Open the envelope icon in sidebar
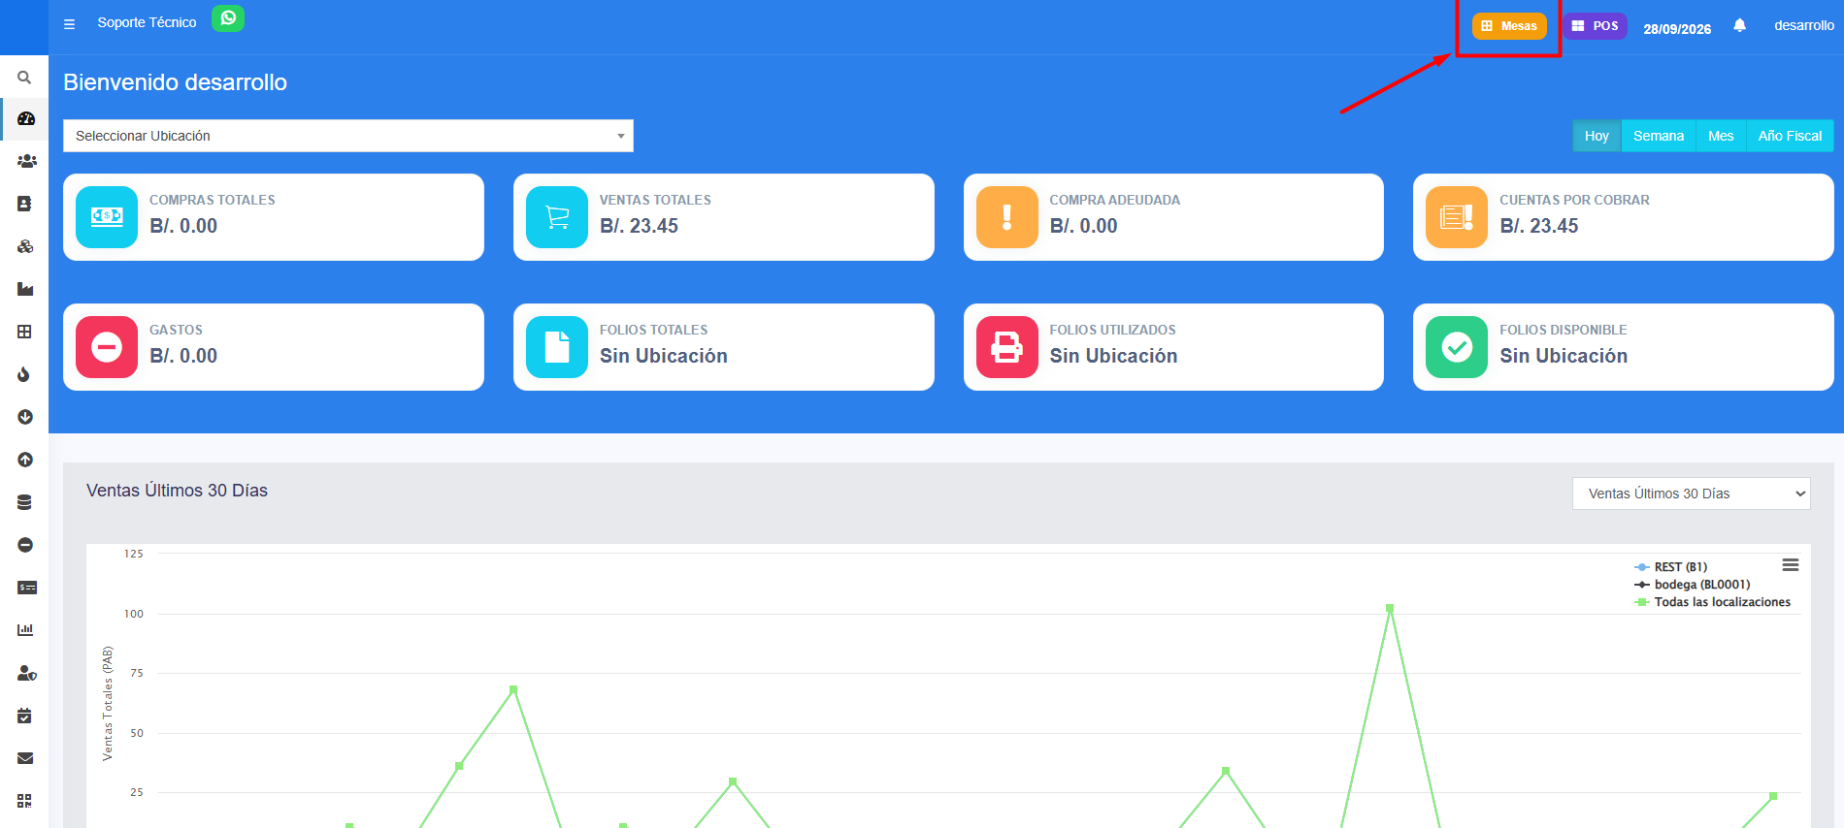 [25, 758]
